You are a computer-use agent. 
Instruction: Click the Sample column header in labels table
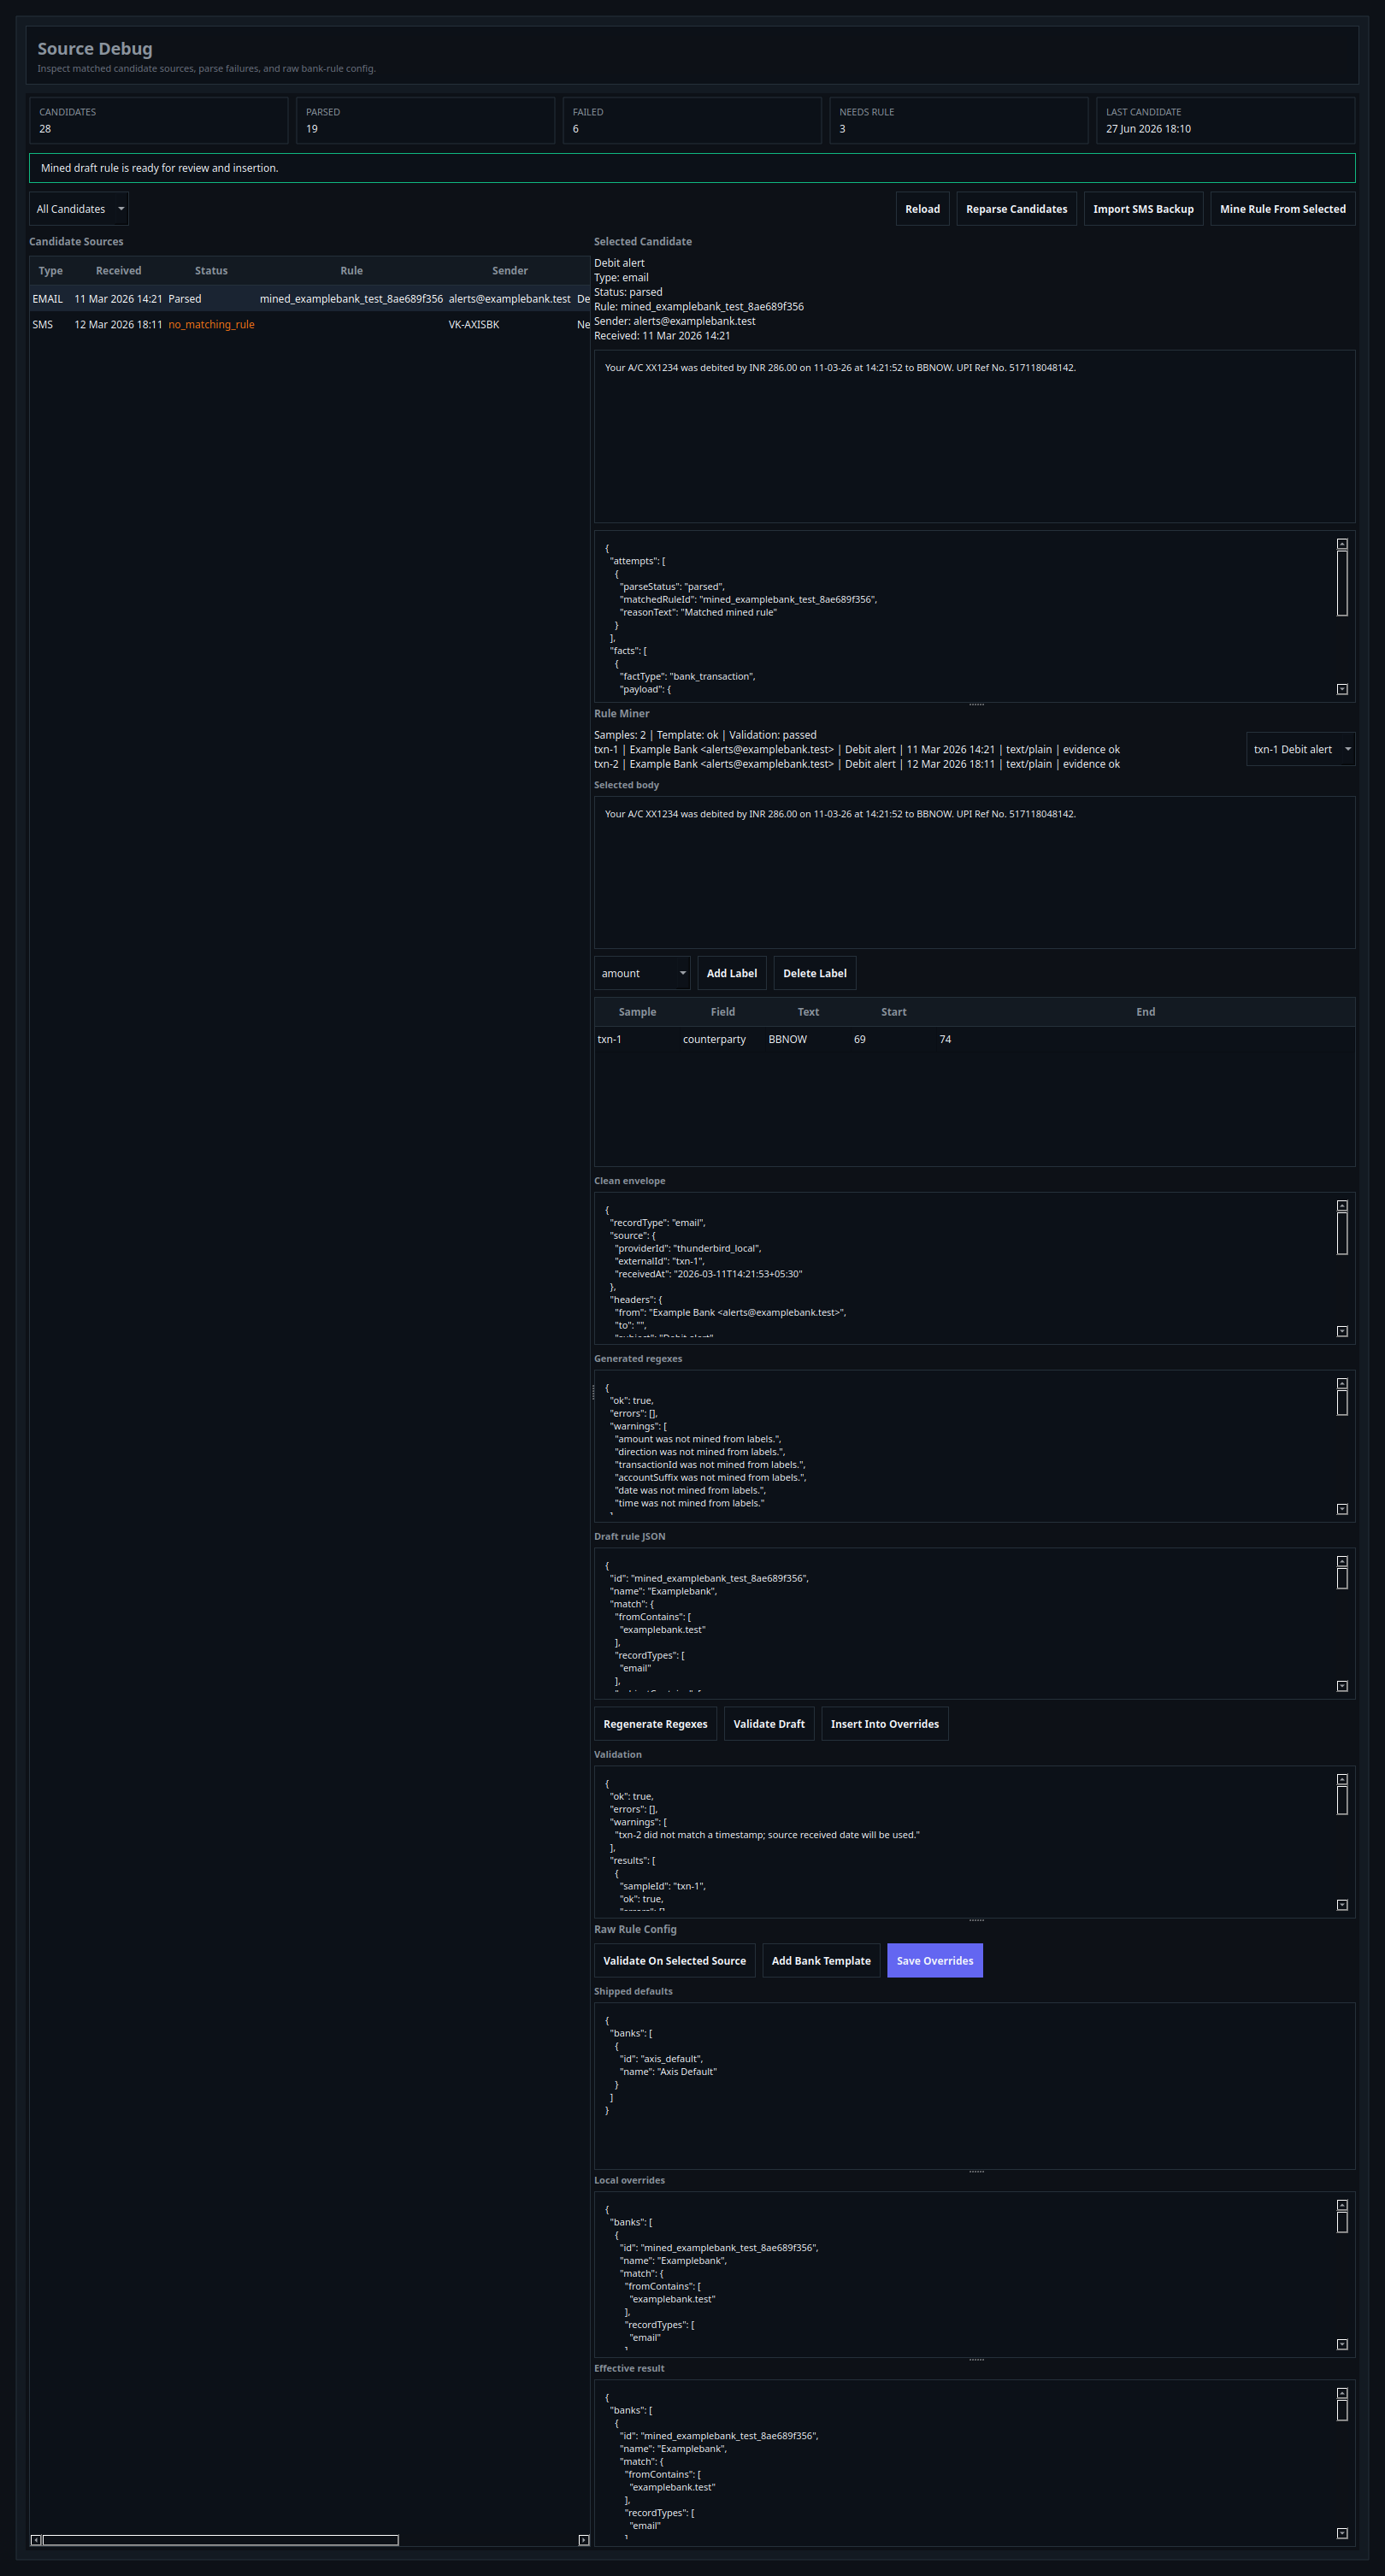point(637,1012)
